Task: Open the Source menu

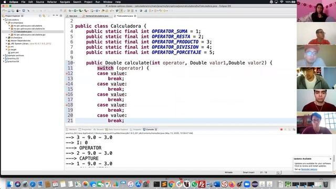Action: [x=40, y=2]
